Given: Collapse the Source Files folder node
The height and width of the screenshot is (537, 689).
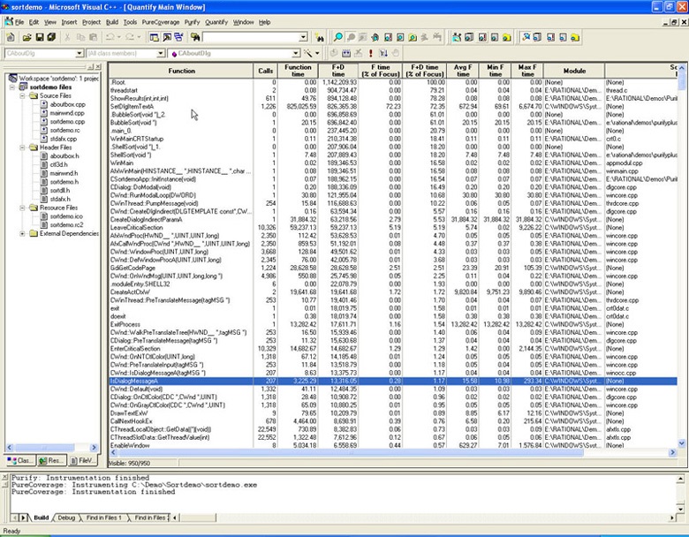Looking at the screenshot, I should [x=22, y=95].
